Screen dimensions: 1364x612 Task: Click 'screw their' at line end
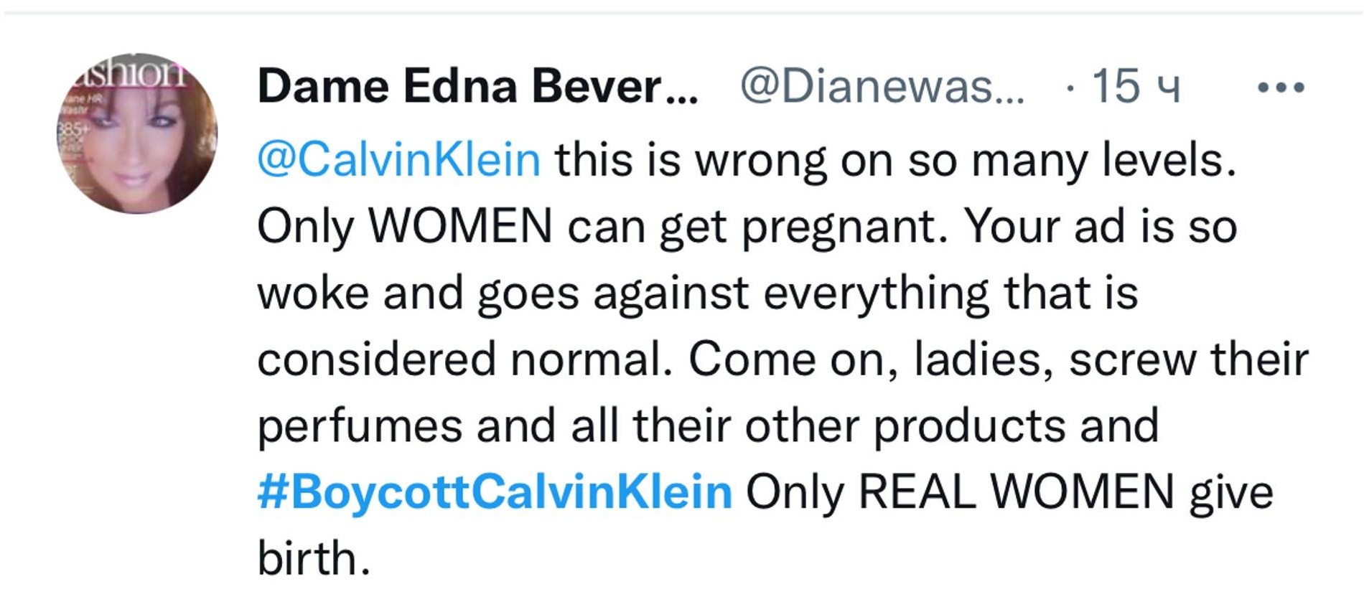point(1188,359)
